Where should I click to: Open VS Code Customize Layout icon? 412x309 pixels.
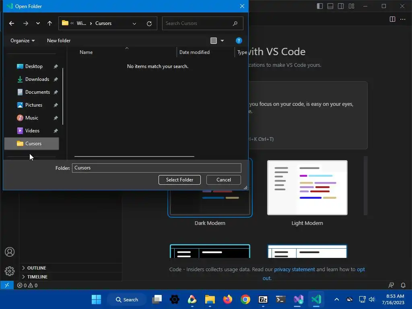click(351, 6)
